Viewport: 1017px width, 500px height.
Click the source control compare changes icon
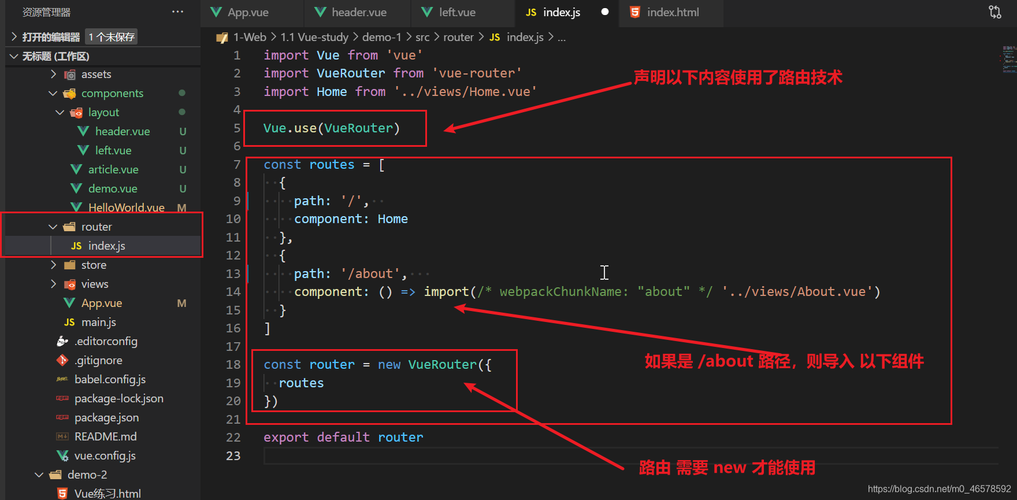(994, 12)
